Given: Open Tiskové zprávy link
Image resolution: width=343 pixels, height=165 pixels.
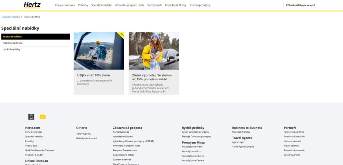Looking at the screenshot, I should [83, 133].
